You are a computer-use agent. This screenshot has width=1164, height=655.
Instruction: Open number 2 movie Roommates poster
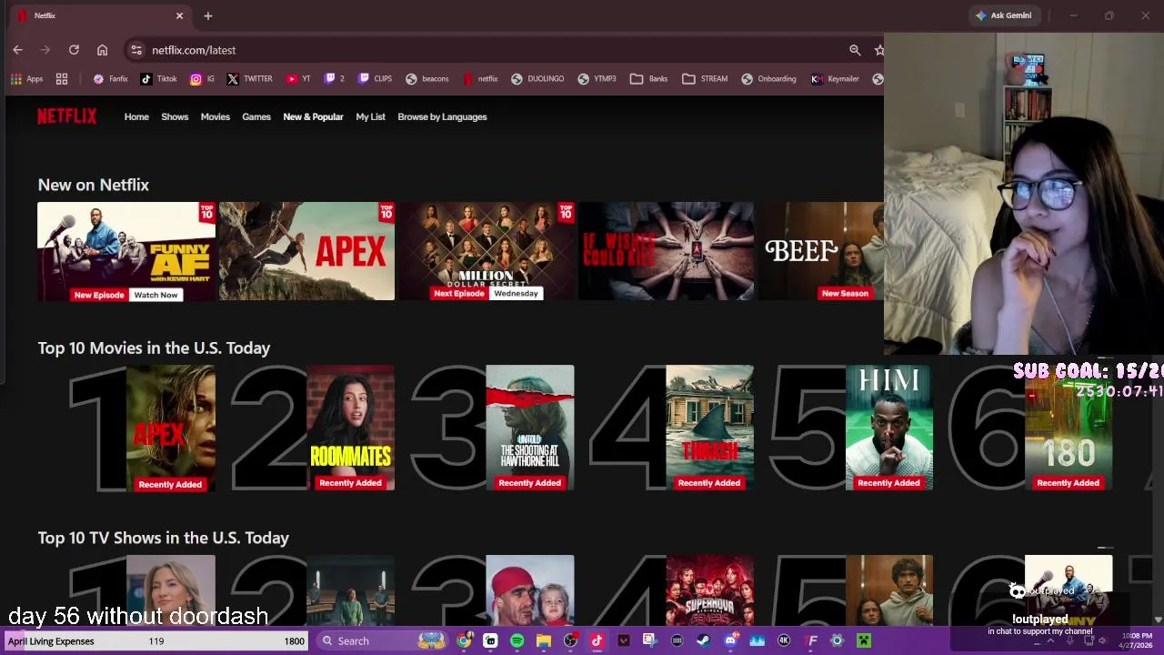(x=350, y=428)
